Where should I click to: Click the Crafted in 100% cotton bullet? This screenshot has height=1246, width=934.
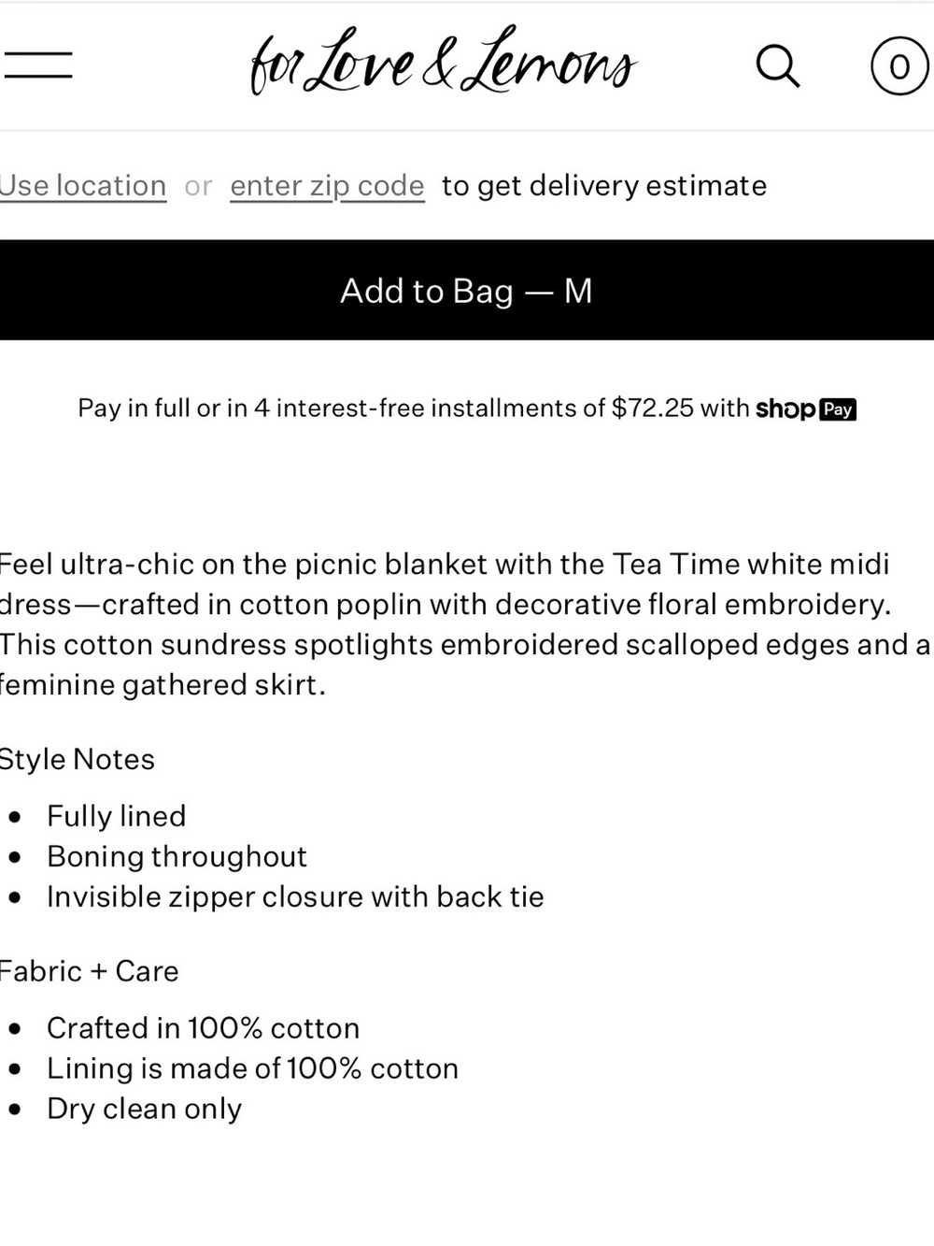pos(203,1028)
